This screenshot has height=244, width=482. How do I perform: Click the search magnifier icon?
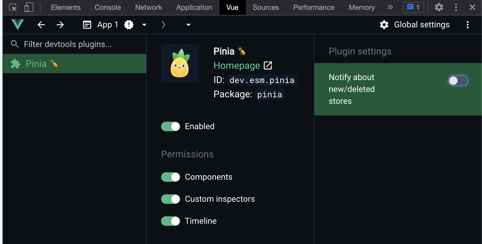(x=15, y=44)
